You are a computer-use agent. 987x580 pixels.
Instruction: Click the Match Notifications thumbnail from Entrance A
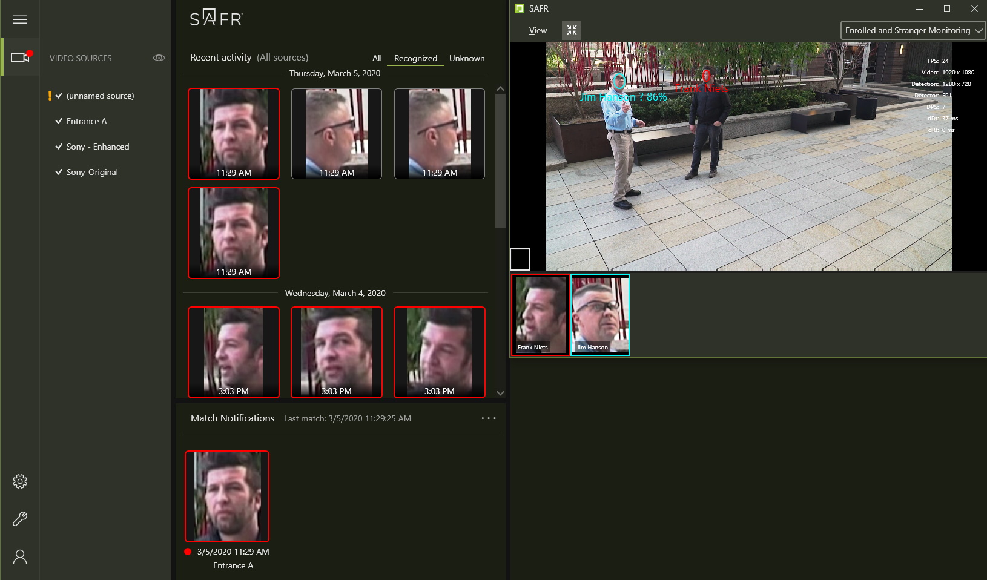point(227,496)
